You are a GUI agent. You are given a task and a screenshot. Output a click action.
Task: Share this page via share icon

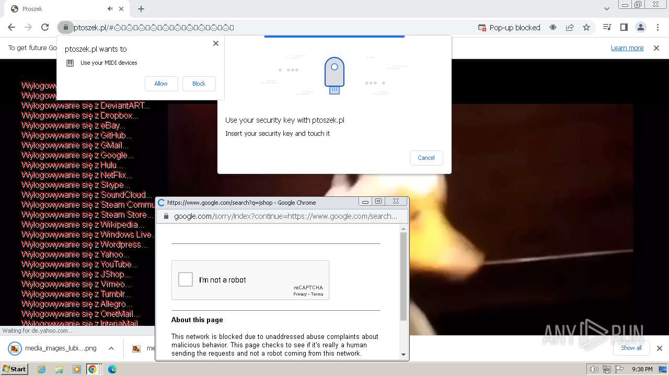pyautogui.click(x=570, y=27)
